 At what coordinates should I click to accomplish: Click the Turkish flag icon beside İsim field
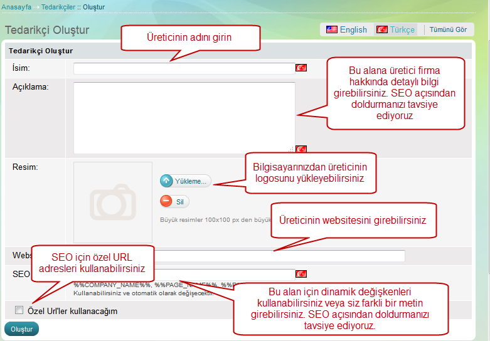pyautogui.click(x=301, y=68)
